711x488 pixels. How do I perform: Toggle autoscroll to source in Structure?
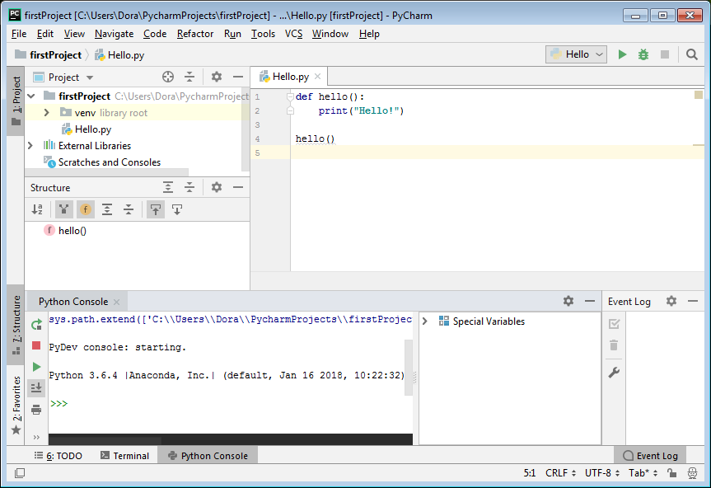tap(156, 209)
